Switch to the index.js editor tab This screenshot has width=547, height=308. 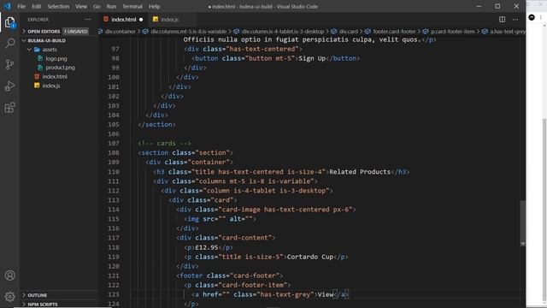tap(170, 20)
